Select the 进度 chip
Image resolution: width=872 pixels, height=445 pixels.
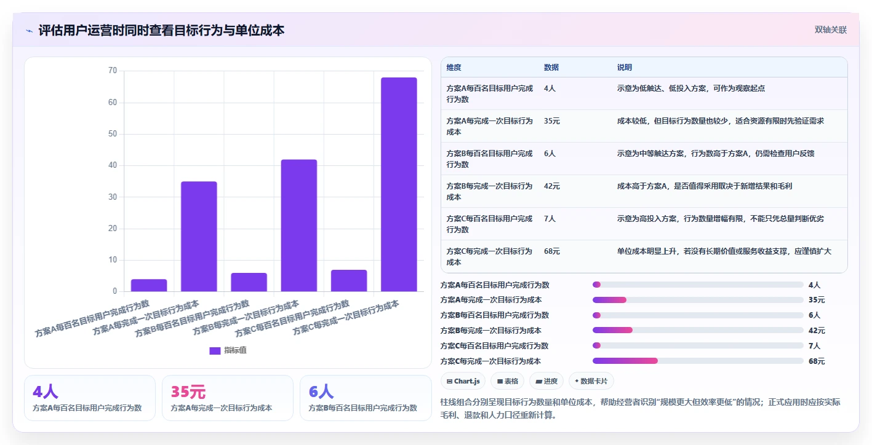coord(546,381)
